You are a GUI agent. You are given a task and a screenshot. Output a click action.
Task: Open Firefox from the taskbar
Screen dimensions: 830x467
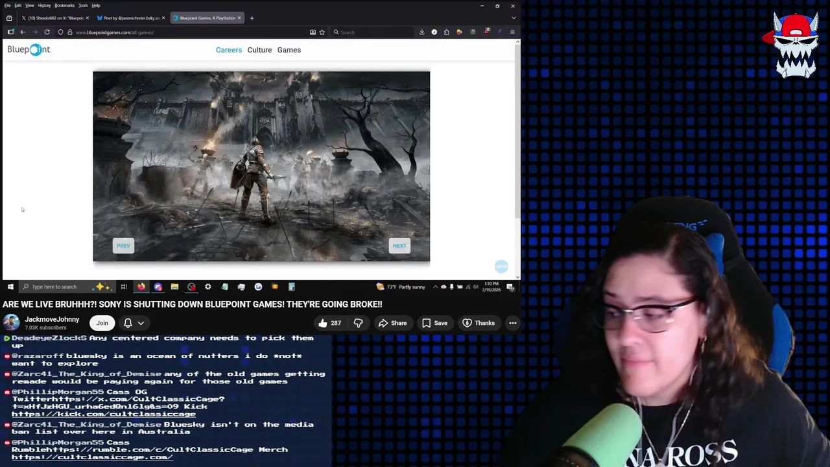point(141,287)
